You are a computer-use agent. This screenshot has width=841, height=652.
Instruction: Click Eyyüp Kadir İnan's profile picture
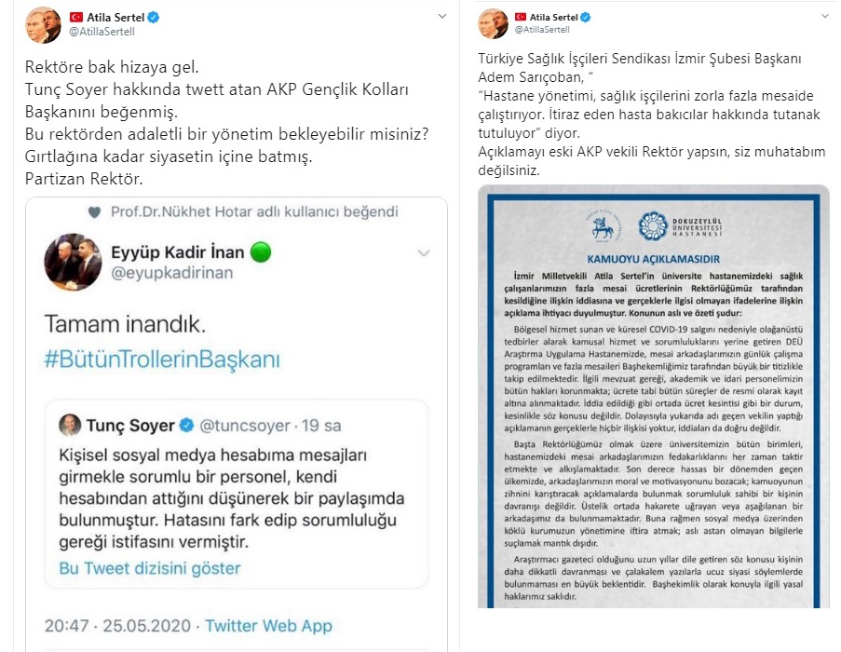(x=73, y=262)
